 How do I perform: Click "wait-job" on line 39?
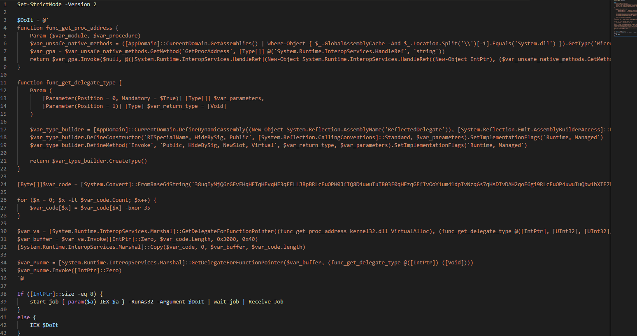[226, 302]
